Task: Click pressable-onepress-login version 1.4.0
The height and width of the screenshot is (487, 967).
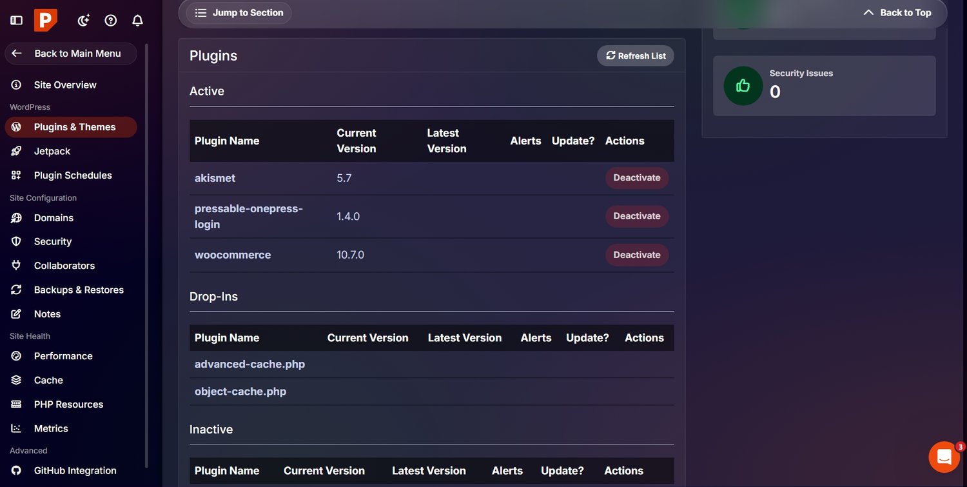Action: click(348, 217)
